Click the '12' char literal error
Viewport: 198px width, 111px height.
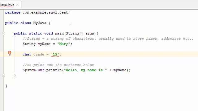(55, 54)
